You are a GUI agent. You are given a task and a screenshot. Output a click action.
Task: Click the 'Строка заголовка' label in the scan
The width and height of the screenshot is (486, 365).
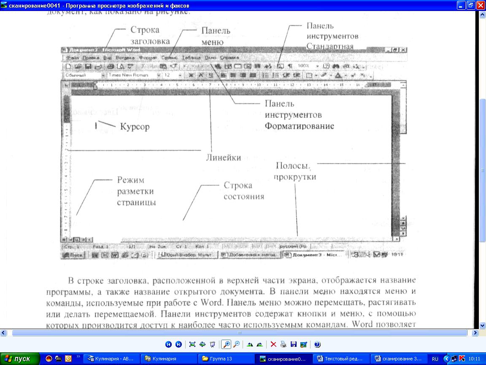coord(150,35)
